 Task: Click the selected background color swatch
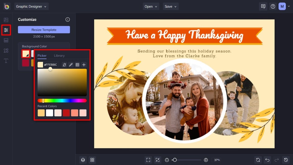click(26, 54)
